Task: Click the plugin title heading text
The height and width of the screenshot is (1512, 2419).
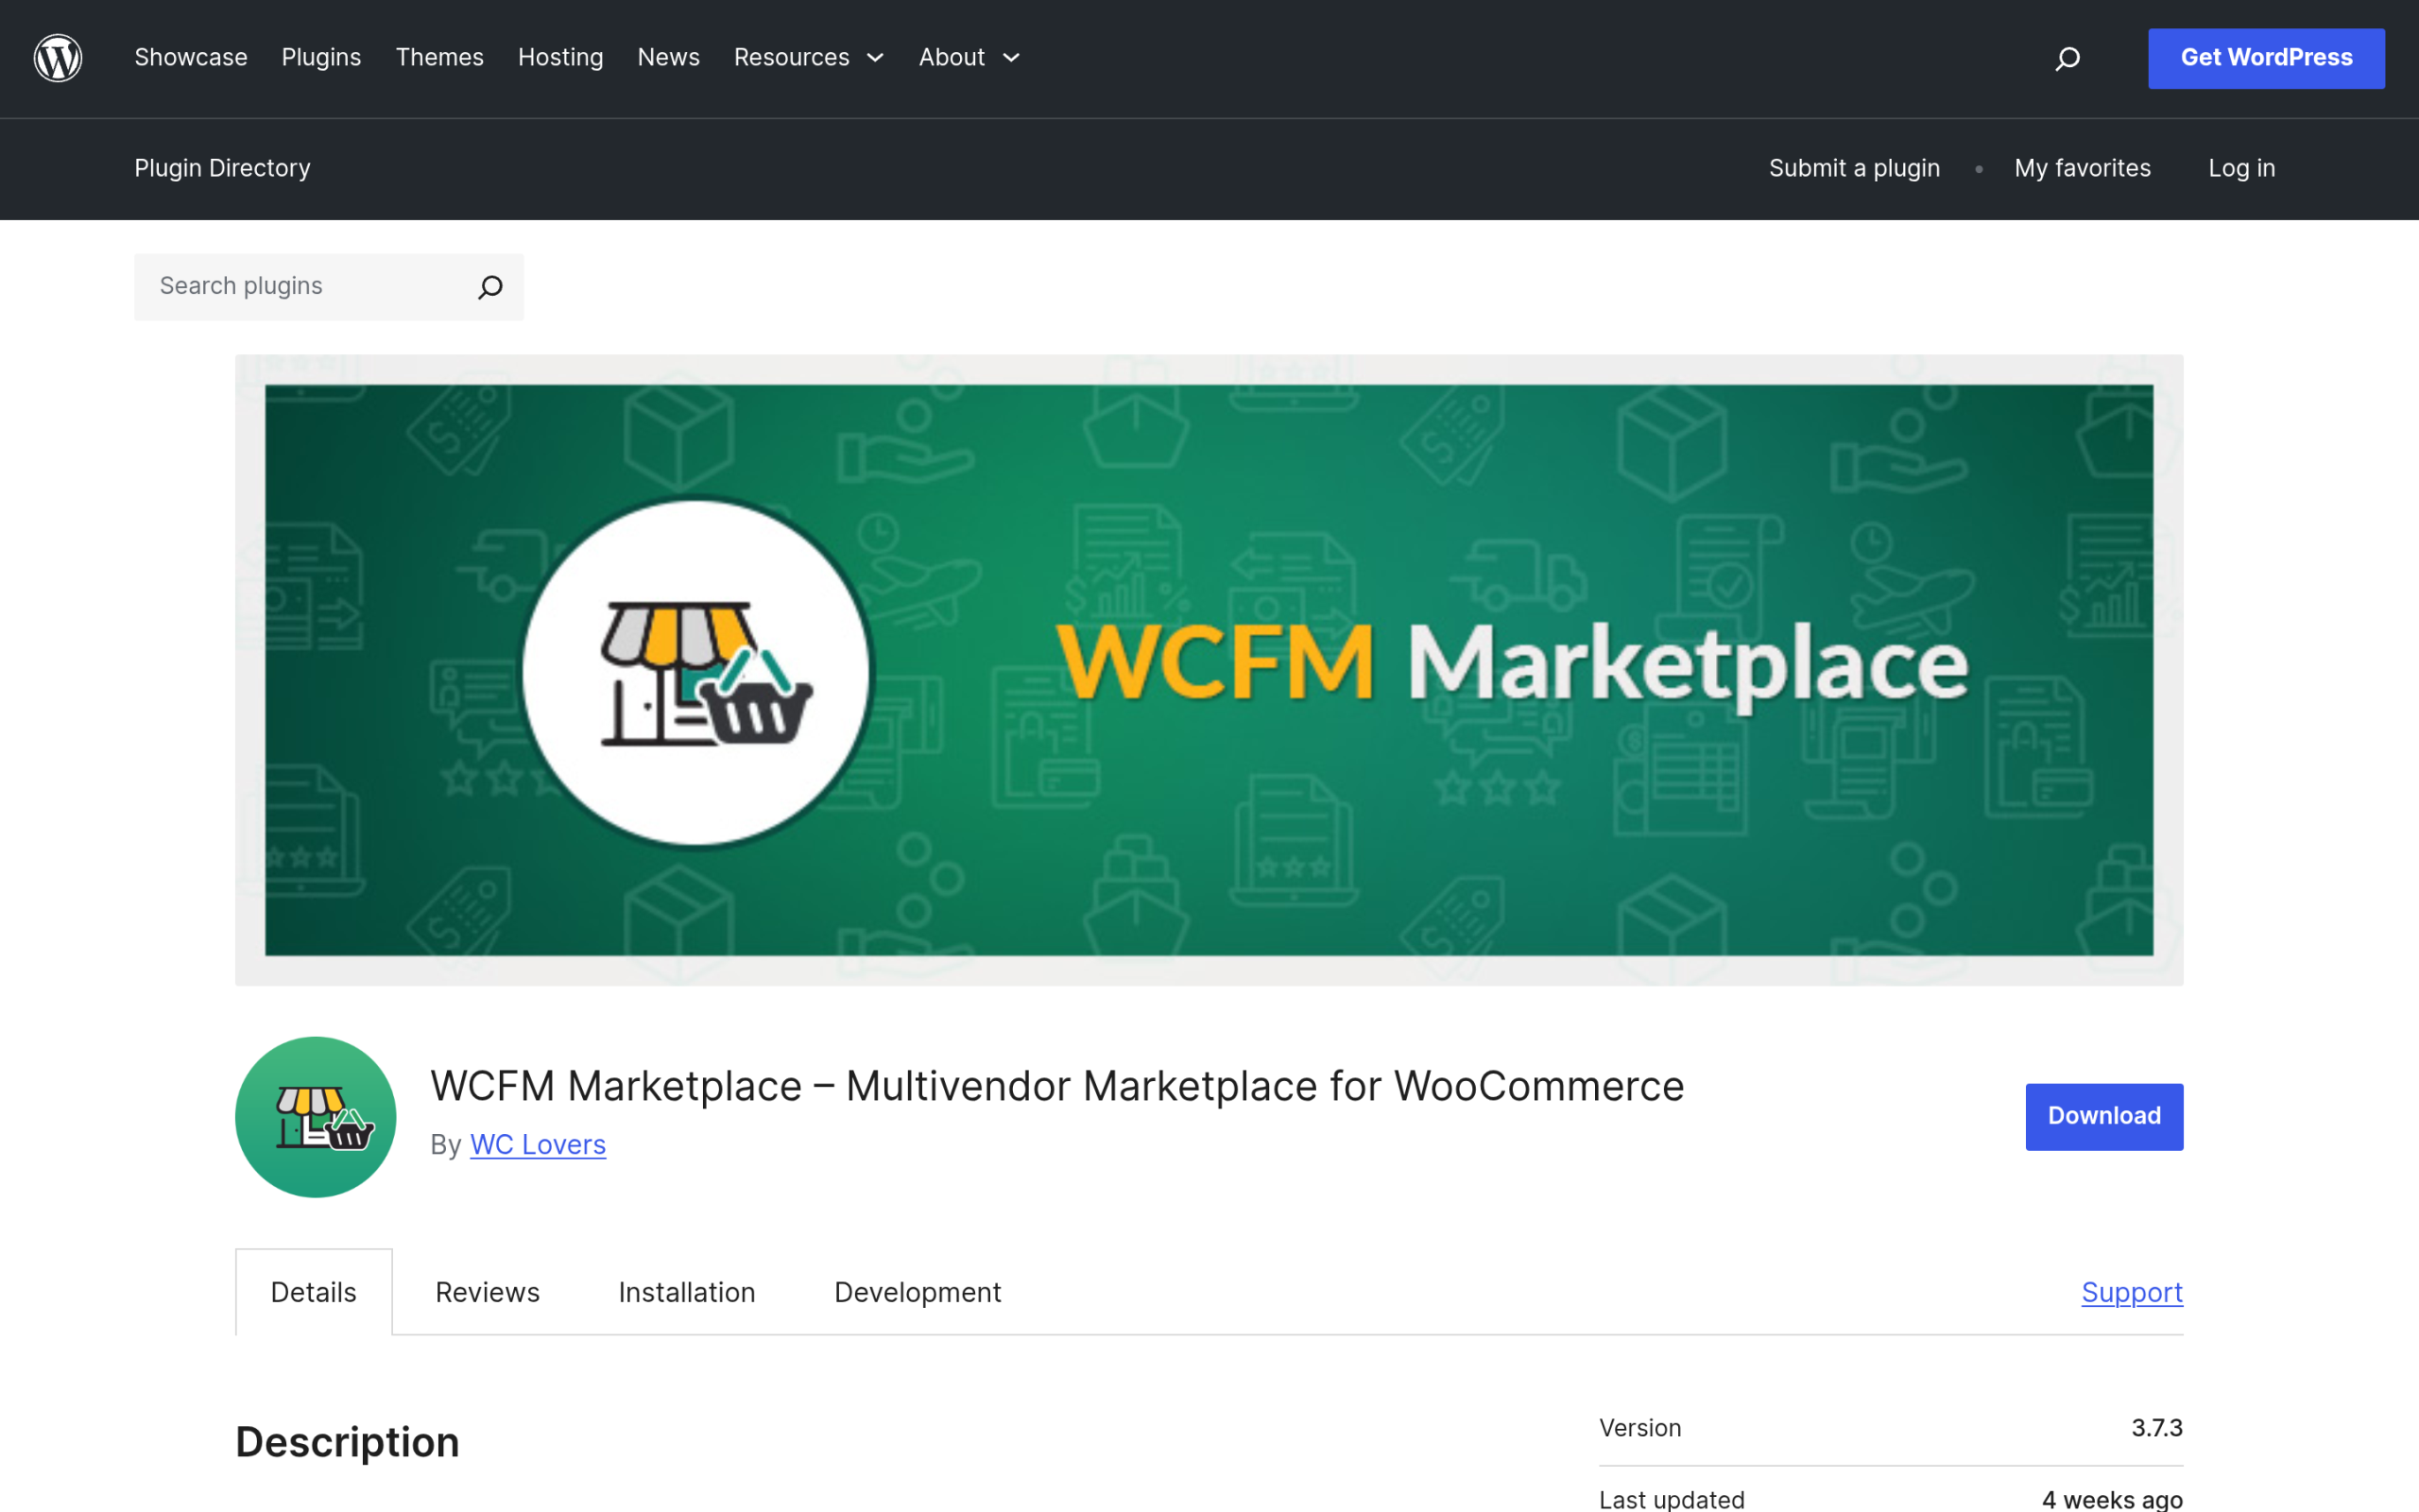Action: pyautogui.click(x=1057, y=1086)
